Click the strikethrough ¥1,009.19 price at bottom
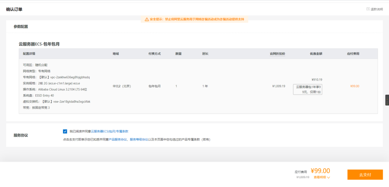The image size is (389, 187). point(303,177)
